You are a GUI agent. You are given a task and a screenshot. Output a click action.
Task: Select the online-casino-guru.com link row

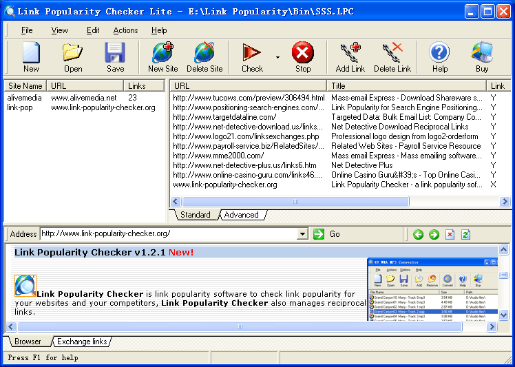point(340,175)
